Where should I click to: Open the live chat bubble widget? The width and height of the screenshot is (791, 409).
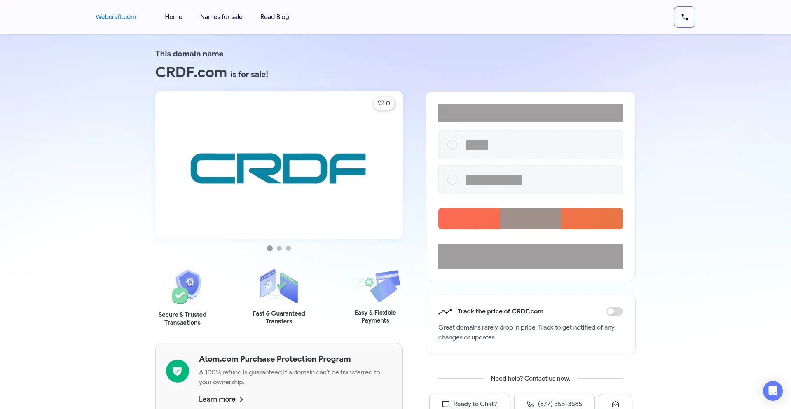tap(772, 390)
